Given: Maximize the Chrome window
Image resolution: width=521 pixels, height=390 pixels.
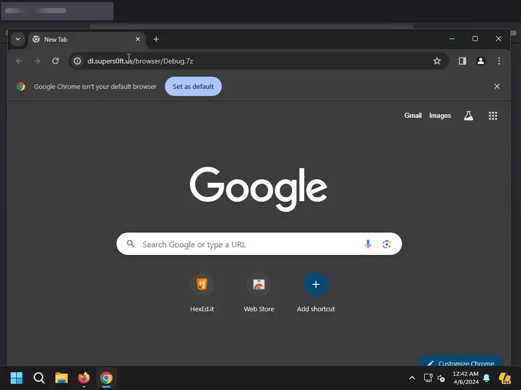Looking at the screenshot, I should 475,39.
